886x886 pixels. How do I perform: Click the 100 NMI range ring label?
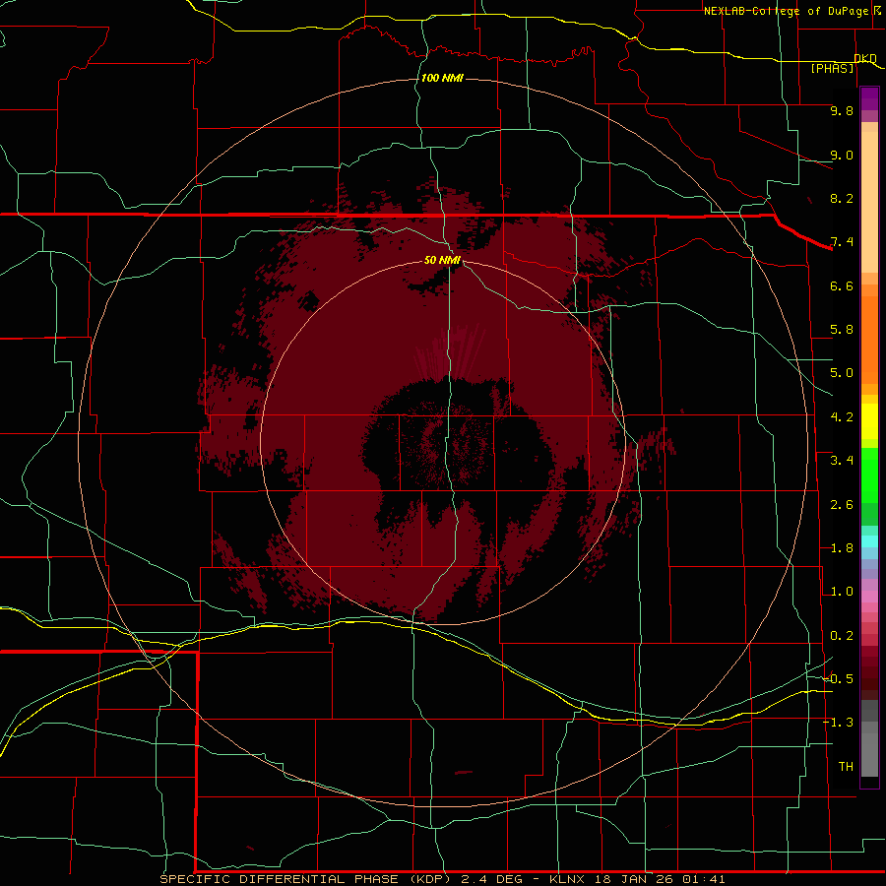(x=442, y=78)
